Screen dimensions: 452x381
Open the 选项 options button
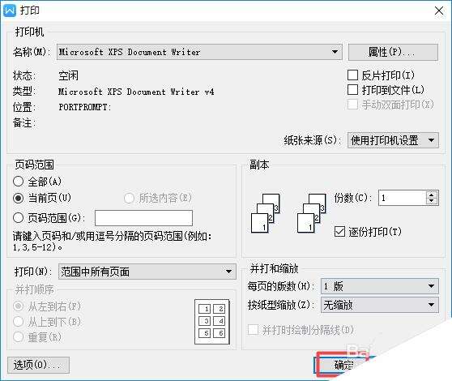38,365
